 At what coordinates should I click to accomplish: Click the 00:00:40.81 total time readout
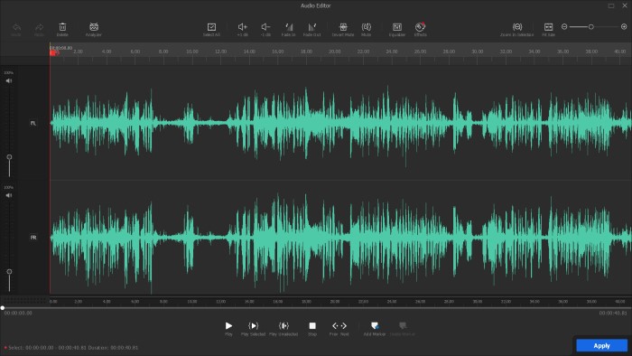[x=613, y=313]
